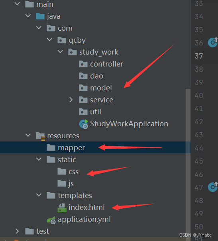Select the service package label

pos(102,100)
